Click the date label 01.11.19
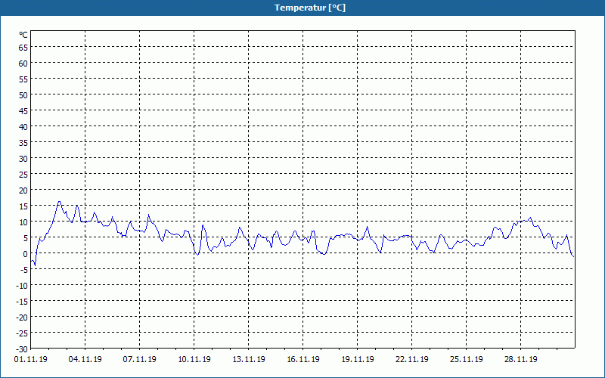This screenshot has width=605, height=378. click(31, 360)
